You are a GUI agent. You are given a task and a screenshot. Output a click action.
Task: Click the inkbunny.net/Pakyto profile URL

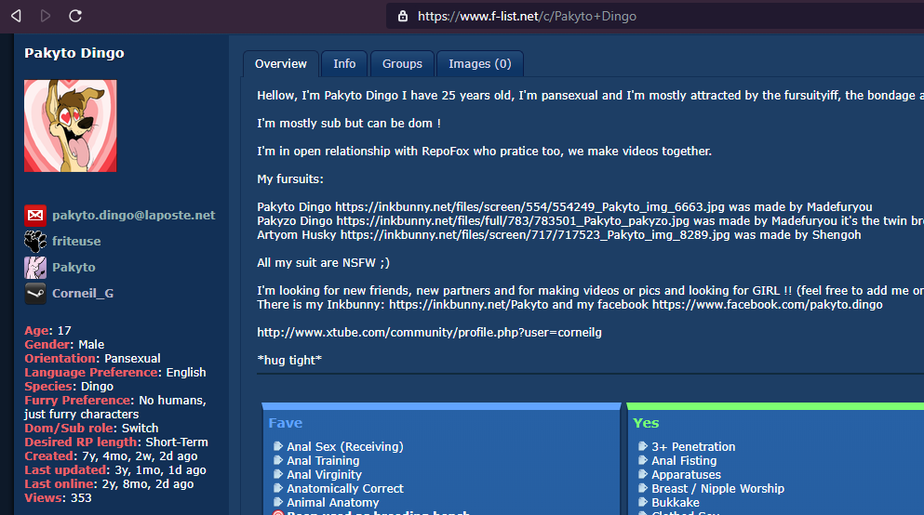(468, 305)
